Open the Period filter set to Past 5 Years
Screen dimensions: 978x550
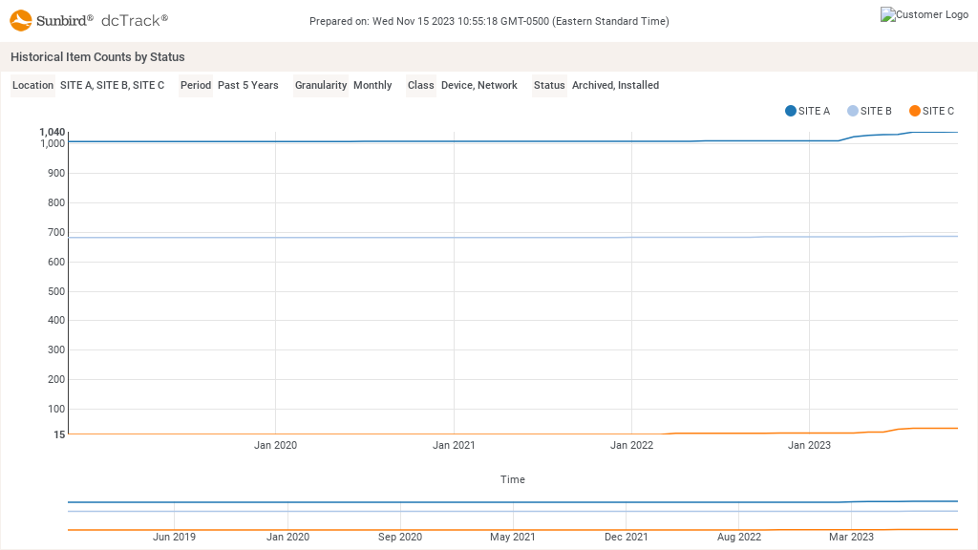point(247,85)
